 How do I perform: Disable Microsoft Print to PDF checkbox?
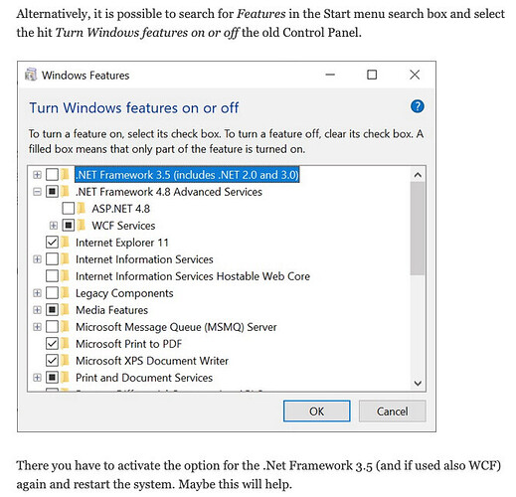coord(52,344)
